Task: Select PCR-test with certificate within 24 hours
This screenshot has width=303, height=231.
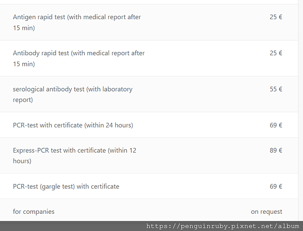Action: [149, 125]
